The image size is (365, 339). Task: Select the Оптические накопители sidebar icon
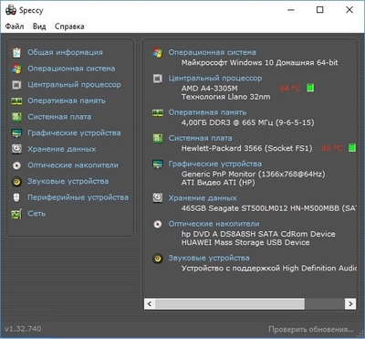coord(16,165)
